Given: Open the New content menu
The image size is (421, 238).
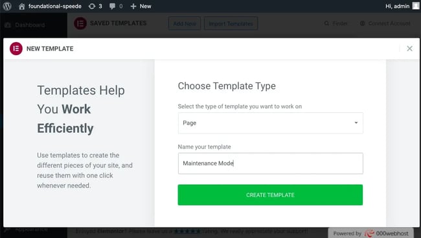Looking at the screenshot, I should 141,6.
